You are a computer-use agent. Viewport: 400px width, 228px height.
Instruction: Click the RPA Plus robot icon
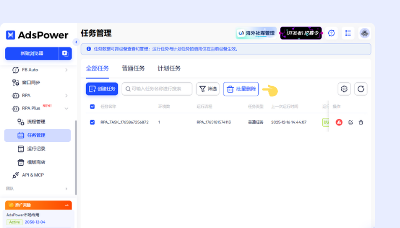coord(16,108)
